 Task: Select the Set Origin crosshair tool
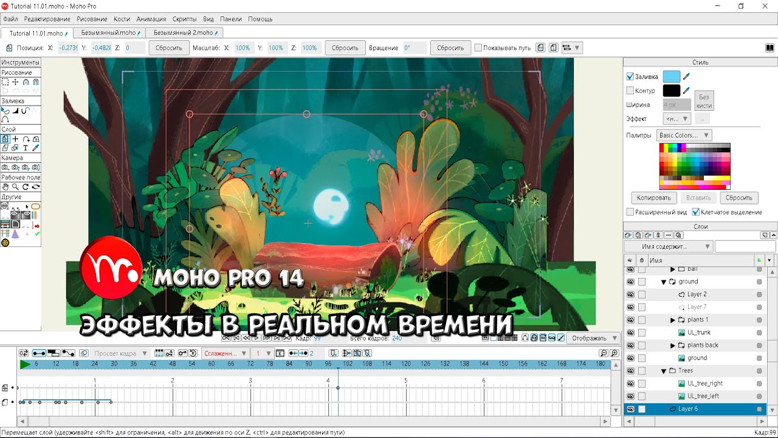pyautogui.click(x=16, y=139)
